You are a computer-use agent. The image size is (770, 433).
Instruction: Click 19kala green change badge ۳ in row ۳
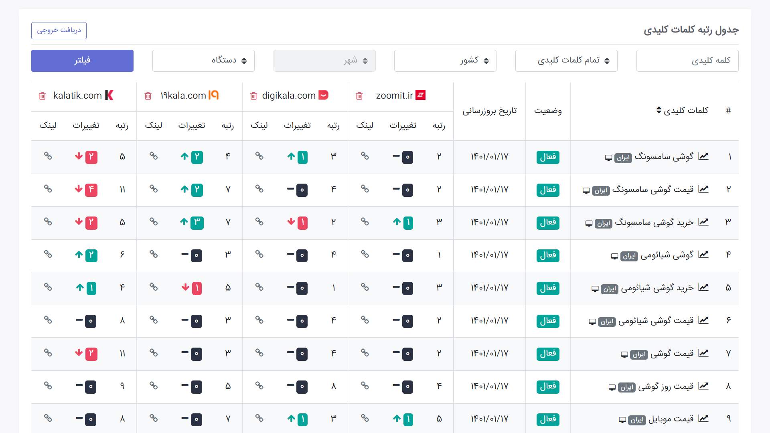click(x=197, y=223)
